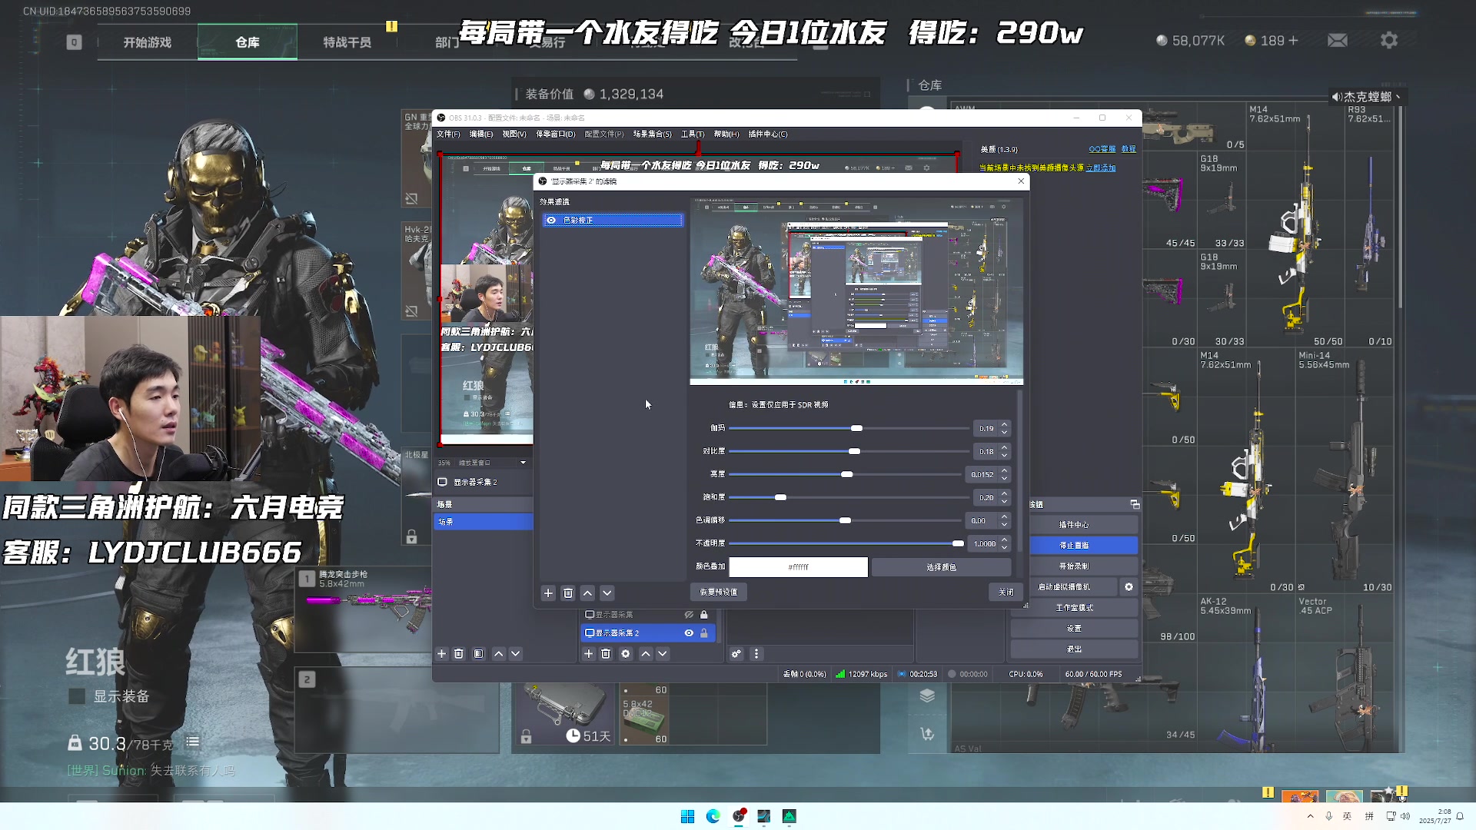1476x830 pixels.
Task: Increase the 色调偏移 value with up arrow
Action: (1004, 517)
